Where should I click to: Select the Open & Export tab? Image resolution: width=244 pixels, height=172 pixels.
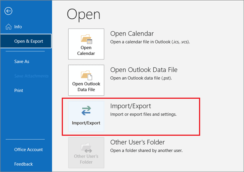26,41
